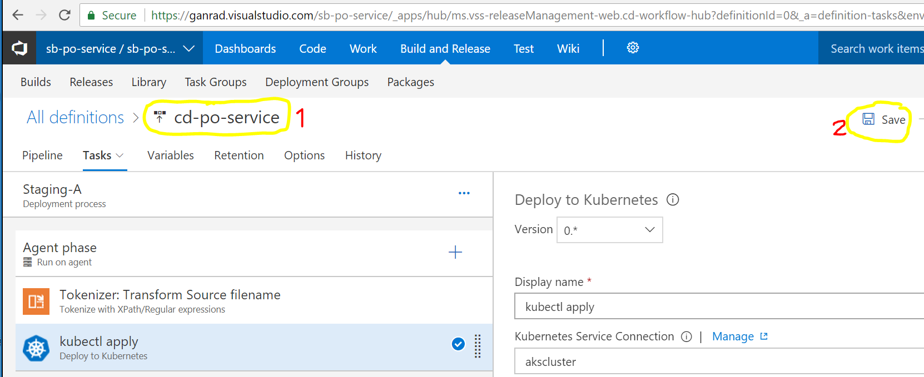This screenshot has width=924, height=377.
Task: Toggle the blue checkmark on kubectl apply task
Action: tap(458, 344)
